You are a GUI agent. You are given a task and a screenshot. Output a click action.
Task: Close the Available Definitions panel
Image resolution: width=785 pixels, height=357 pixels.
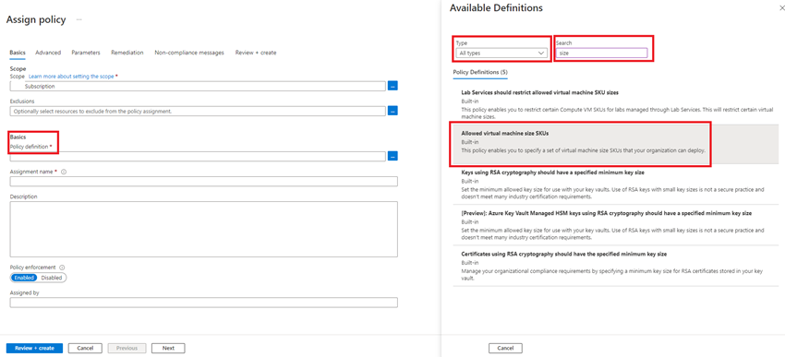[782, 8]
